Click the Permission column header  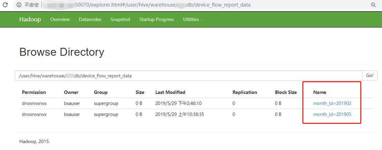coord(34,93)
